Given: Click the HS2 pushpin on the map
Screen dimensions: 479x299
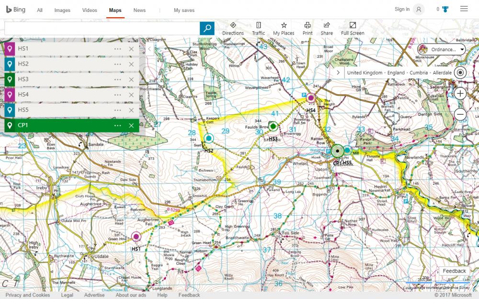Looking at the screenshot, I should coord(209,138).
